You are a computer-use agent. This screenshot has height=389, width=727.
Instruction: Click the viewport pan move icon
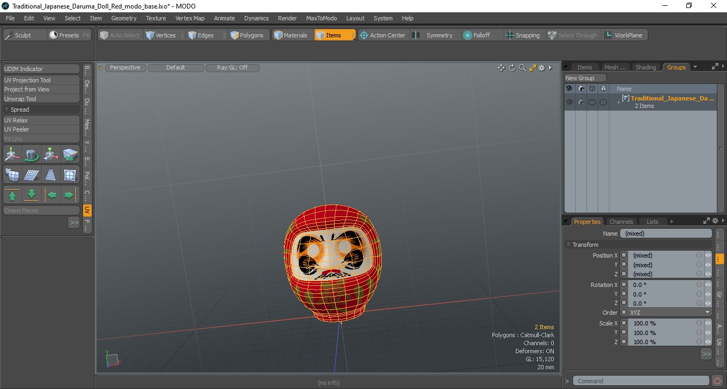click(x=501, y=68)
